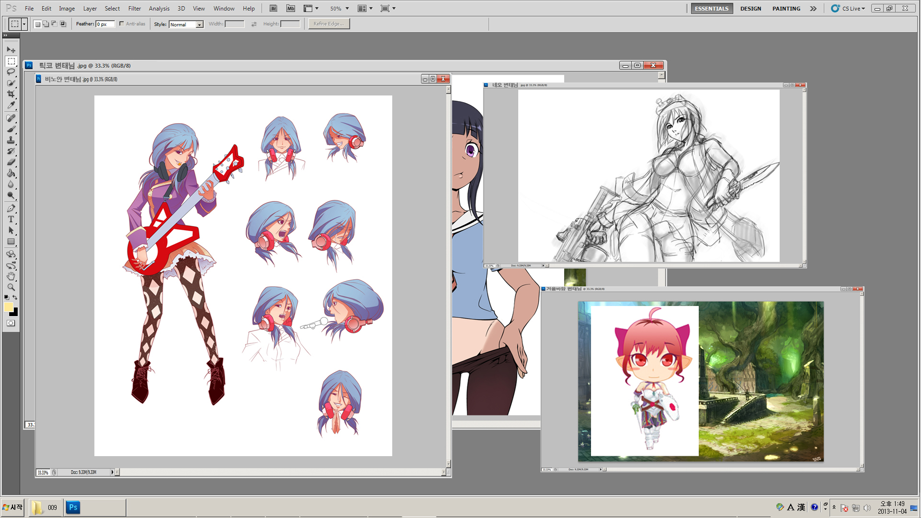Viewport: 921px width, 518px height.
Task: Swap width and height arrows icon
Action: pos(254,24)
